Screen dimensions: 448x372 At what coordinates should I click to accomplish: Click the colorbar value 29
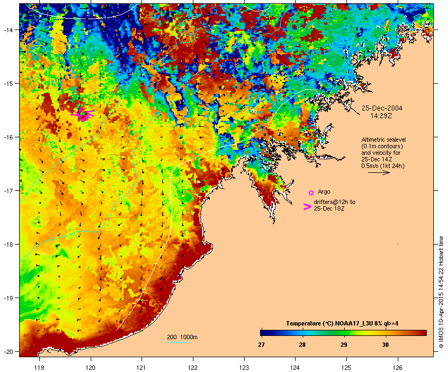(x=344, y=345)
